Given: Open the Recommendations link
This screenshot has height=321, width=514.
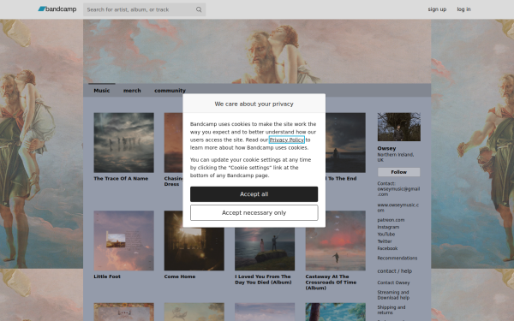Looking at the screenshot, I should coord(397,259).
